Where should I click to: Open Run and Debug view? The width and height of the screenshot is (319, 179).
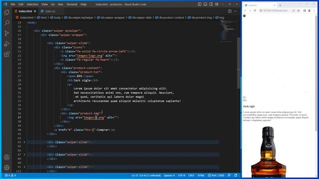pyautogui.click(x=6, y=44)
